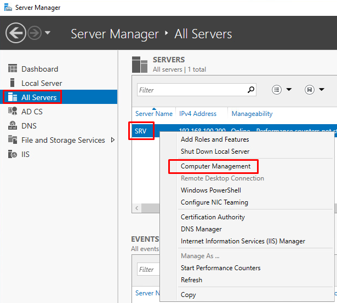Click the AD CS certificate icon
This screenshot has width=337, height=303.
(x=13, y=111)
